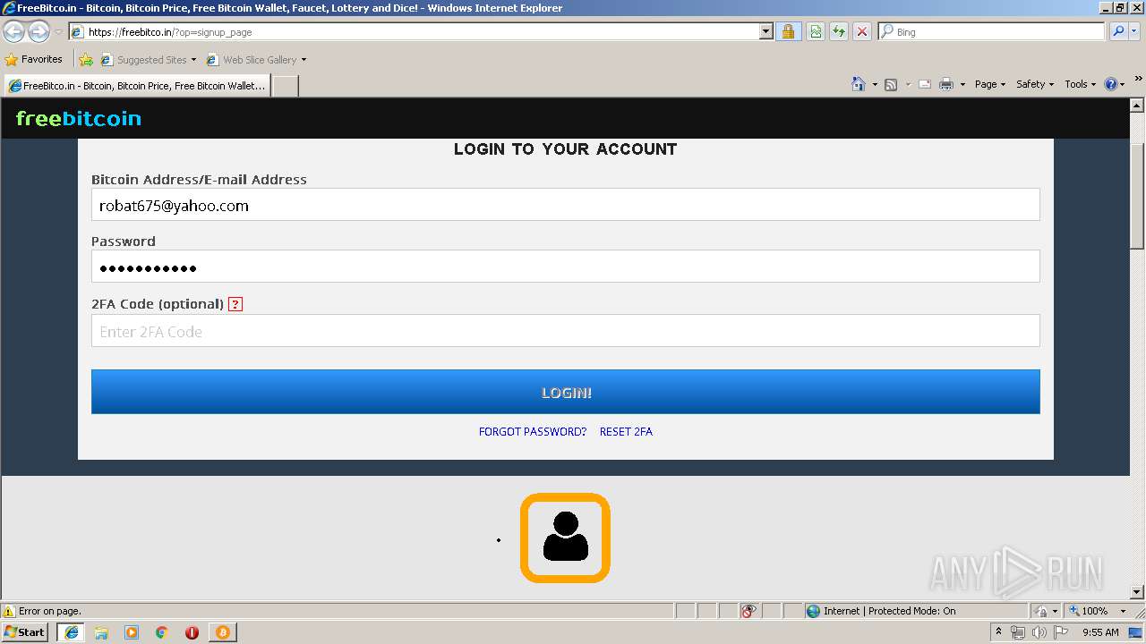Open the Windows Start button
The width and height of the screenshot is (1146, 644).
pyautogui.click(x=25, y=632)
